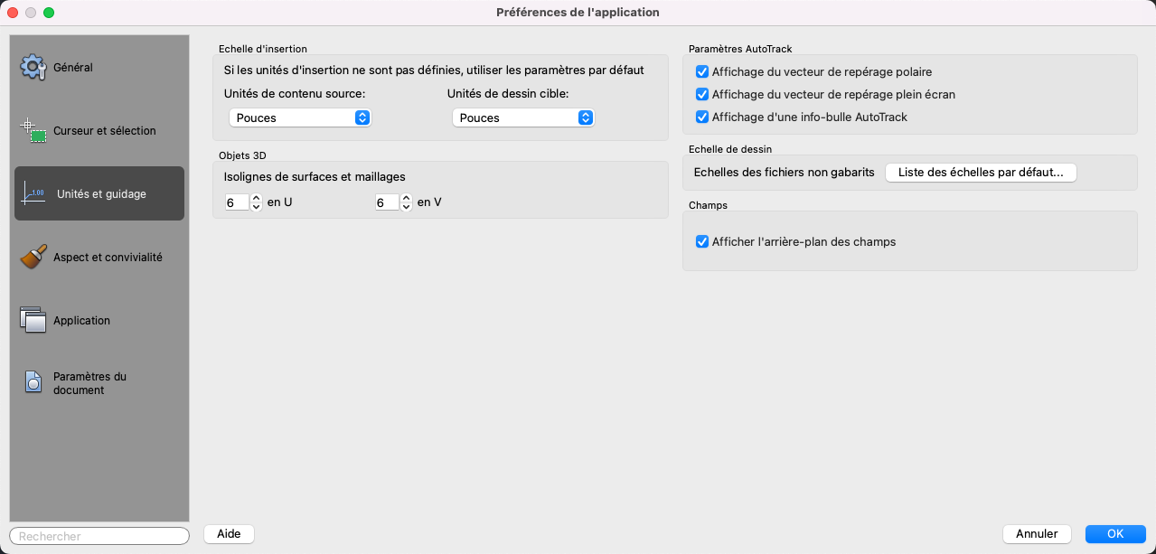The height and width of the screenshot is (554, 1156).
Task: Expand Unités de dessin cible dropdown
Action: pos(523,117)
